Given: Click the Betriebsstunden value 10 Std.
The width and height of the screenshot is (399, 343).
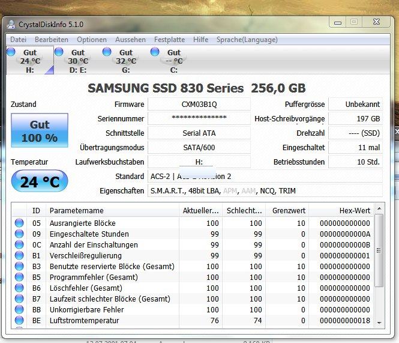Looking at the screenshot, I should point(355,162).
